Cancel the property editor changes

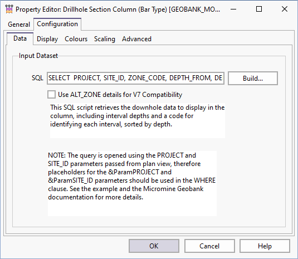(x=209, y=246)
